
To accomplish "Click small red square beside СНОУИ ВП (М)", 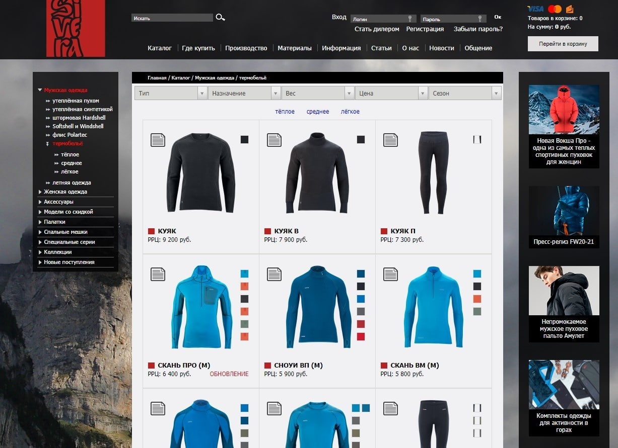I will tap(267, 366).
